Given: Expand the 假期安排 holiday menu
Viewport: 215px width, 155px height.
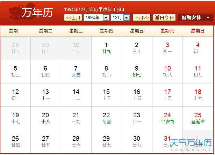Looking at the screenshot, I should 195,17.
